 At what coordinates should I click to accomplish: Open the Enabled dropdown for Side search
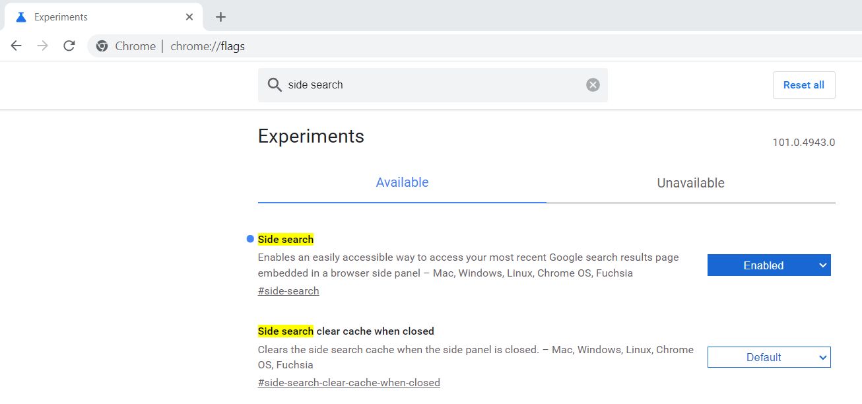coord(768,265)
